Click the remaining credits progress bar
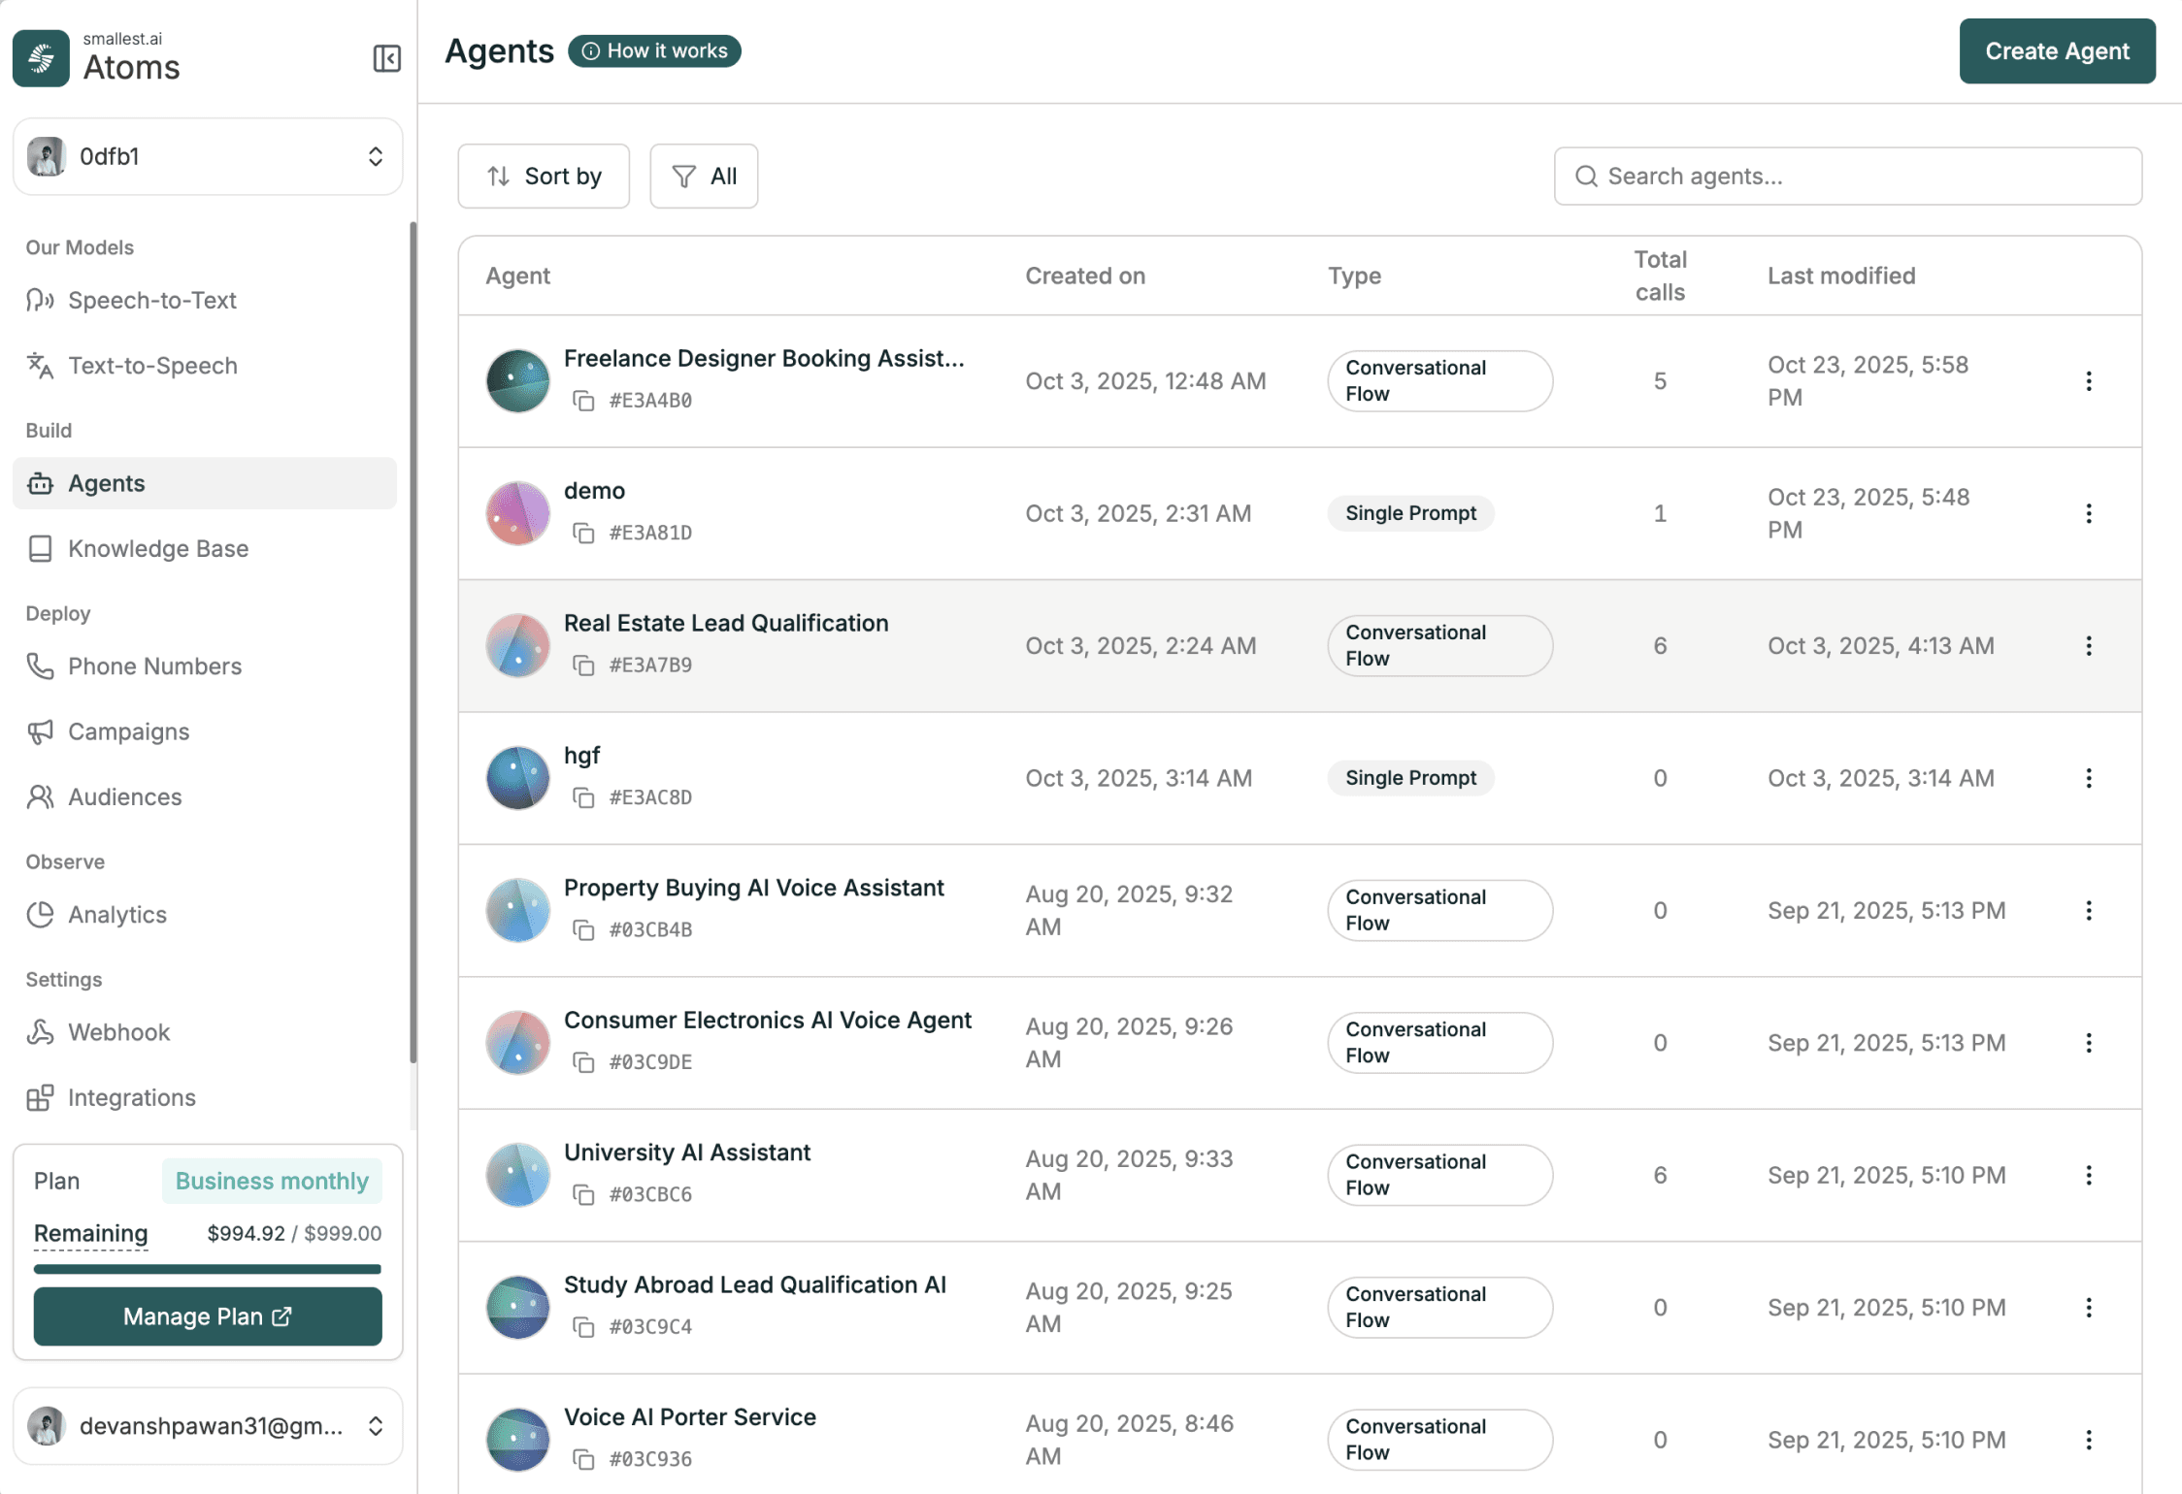The height and width of the screenshot is (1494, 2182). click(208, 1269)
